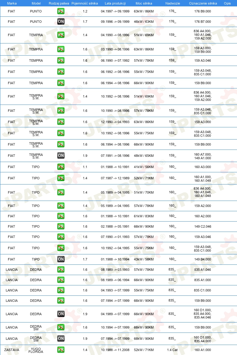
Task: Click the date range 08.1989 -> 06.1994
Action: coord(115,280)
